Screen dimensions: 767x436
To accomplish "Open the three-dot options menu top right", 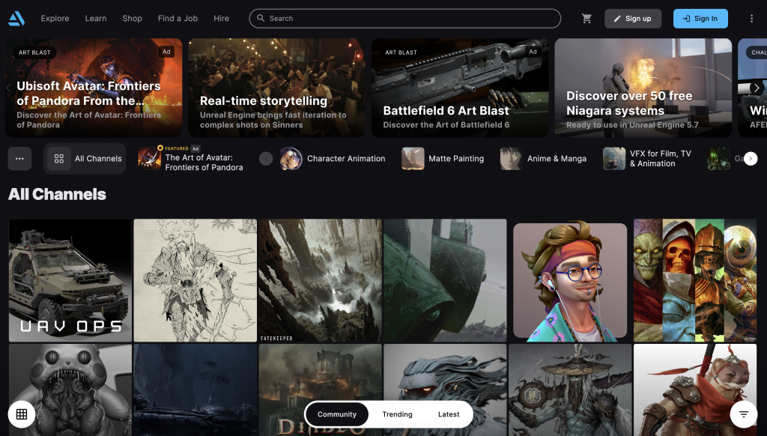I will (x=751, y=18).
